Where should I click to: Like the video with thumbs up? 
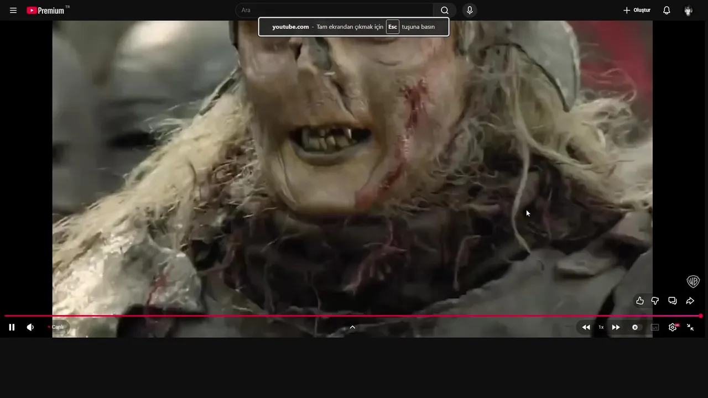coord(640,301)
